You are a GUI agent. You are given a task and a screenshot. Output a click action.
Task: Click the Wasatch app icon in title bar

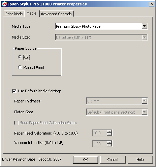click(4, 4)
